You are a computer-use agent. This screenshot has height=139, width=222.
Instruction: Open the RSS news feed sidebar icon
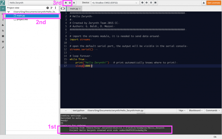coord(3,31)
